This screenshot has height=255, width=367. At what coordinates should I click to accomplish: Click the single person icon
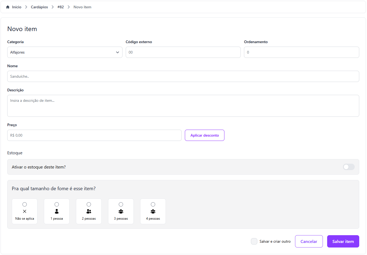[x=57, y=211]
